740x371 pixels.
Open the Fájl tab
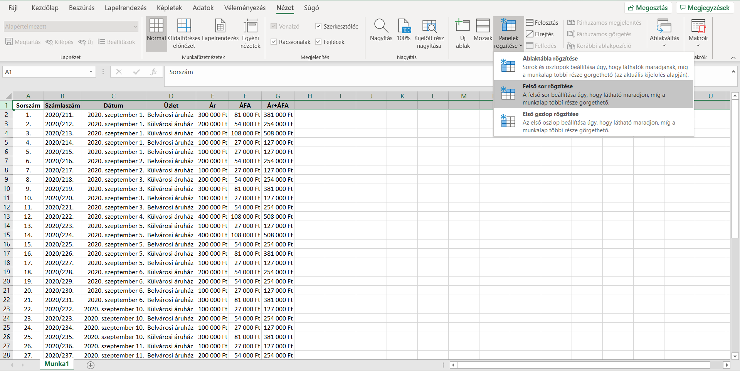[13, 8]
